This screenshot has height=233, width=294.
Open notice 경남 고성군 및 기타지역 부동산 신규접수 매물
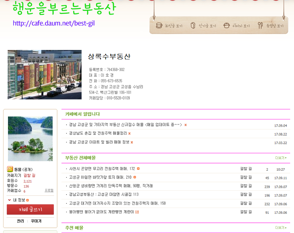pos(125,124)
